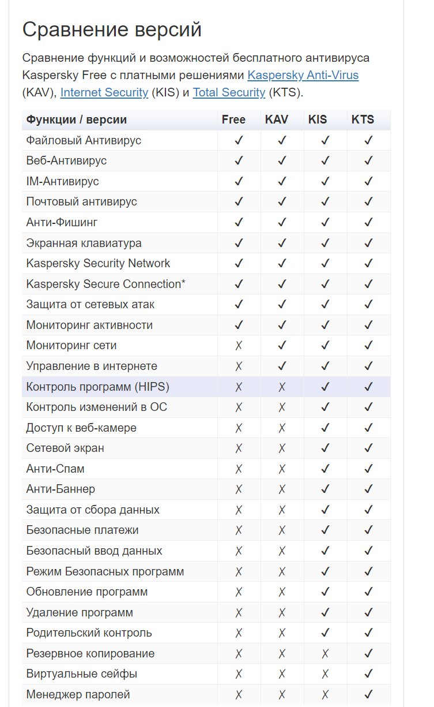Click the KIS X mark for Резервное копирование
Image resolution: width=434 pixels, height=707 pixels.
coord(325,654)
